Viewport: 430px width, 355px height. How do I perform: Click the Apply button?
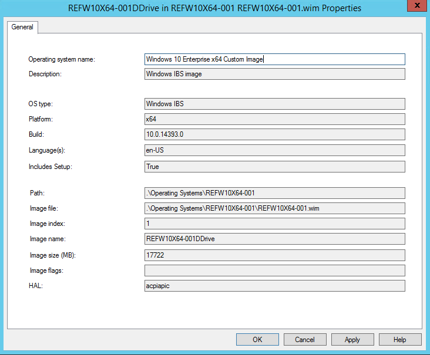point(352,339)
